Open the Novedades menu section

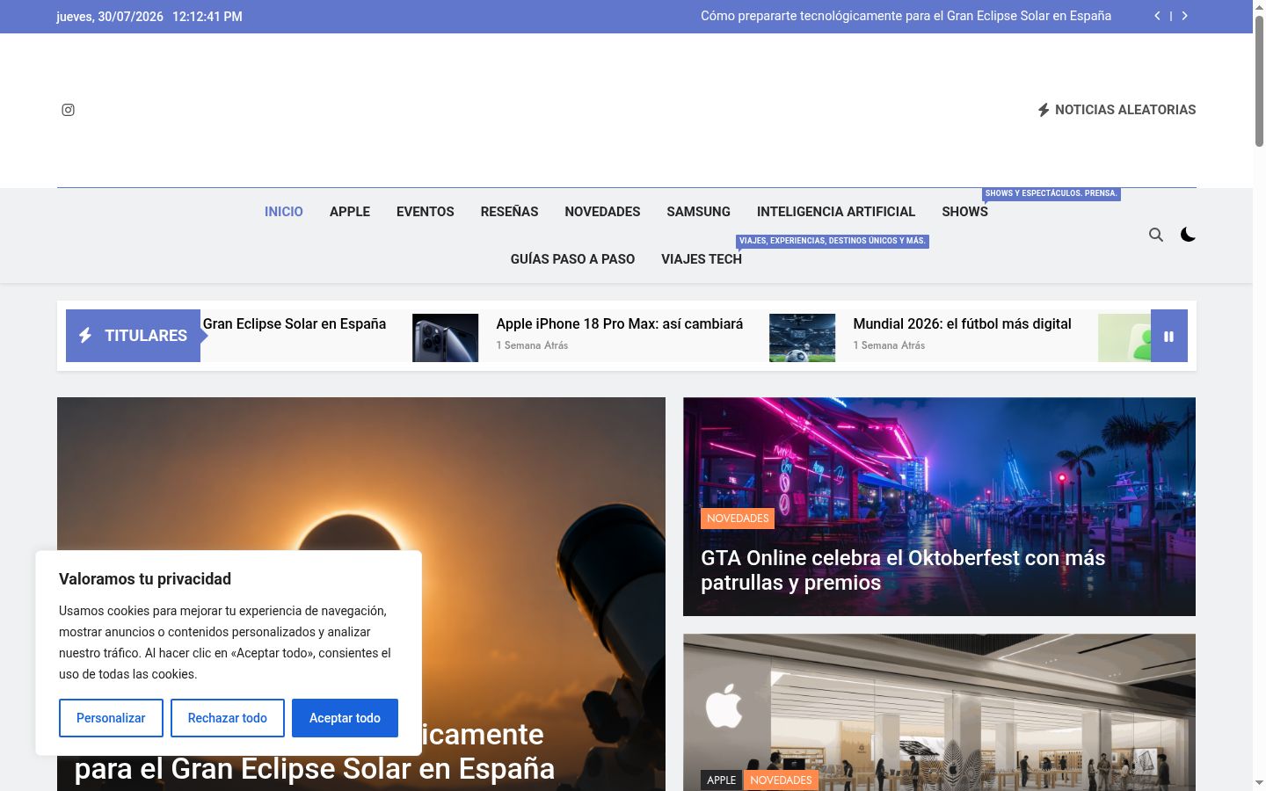(x=602, y=212)
